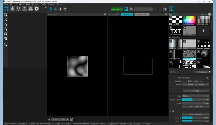Viewport: 216px width, 125px height.
Task: Zoom out on the left input view
Action: point(52,14)
